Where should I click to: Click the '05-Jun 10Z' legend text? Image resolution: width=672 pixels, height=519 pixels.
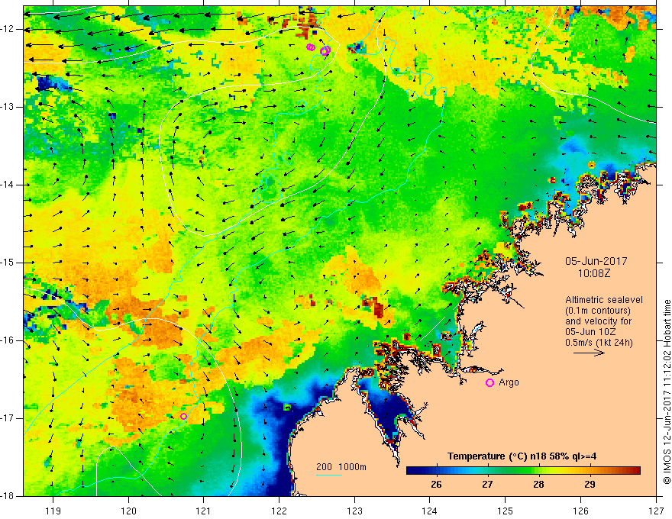click(x=590, y=332)
